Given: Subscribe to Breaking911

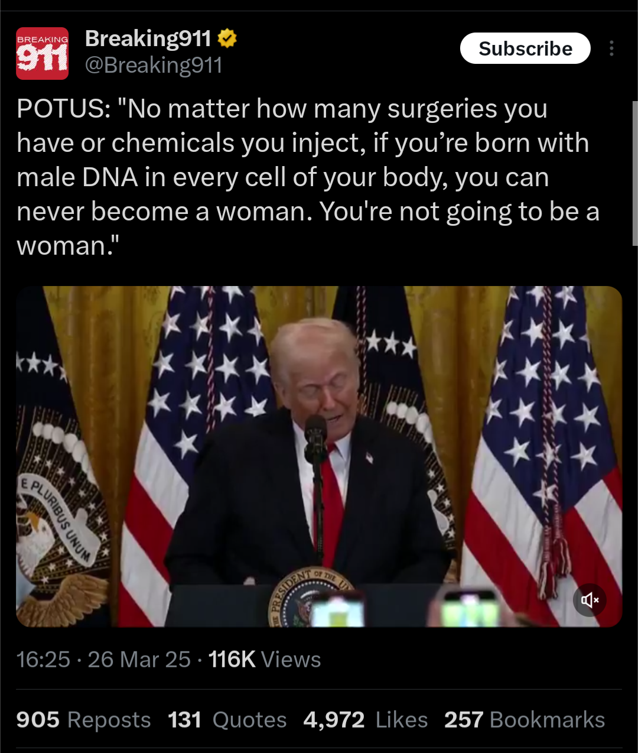Looking at the screenshot, I should (525, 48).
